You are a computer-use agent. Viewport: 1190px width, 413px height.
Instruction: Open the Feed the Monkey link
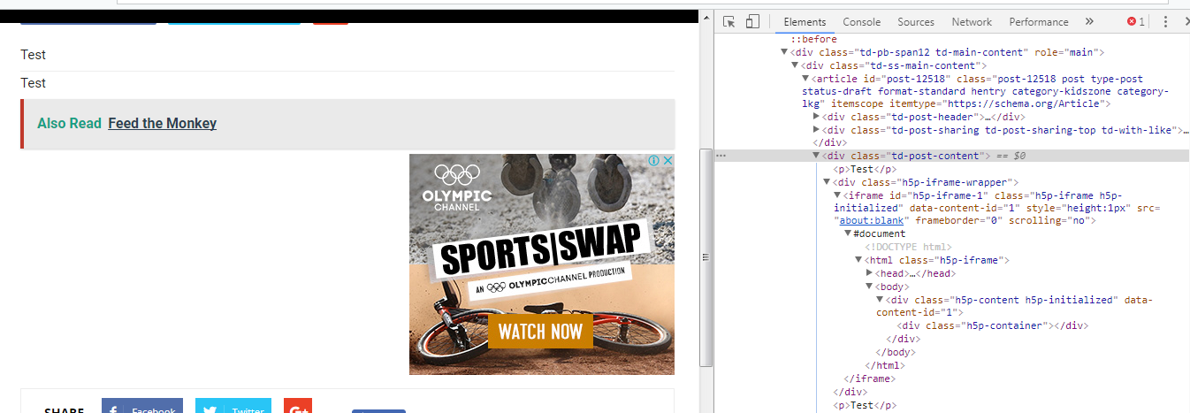[163, 123]
